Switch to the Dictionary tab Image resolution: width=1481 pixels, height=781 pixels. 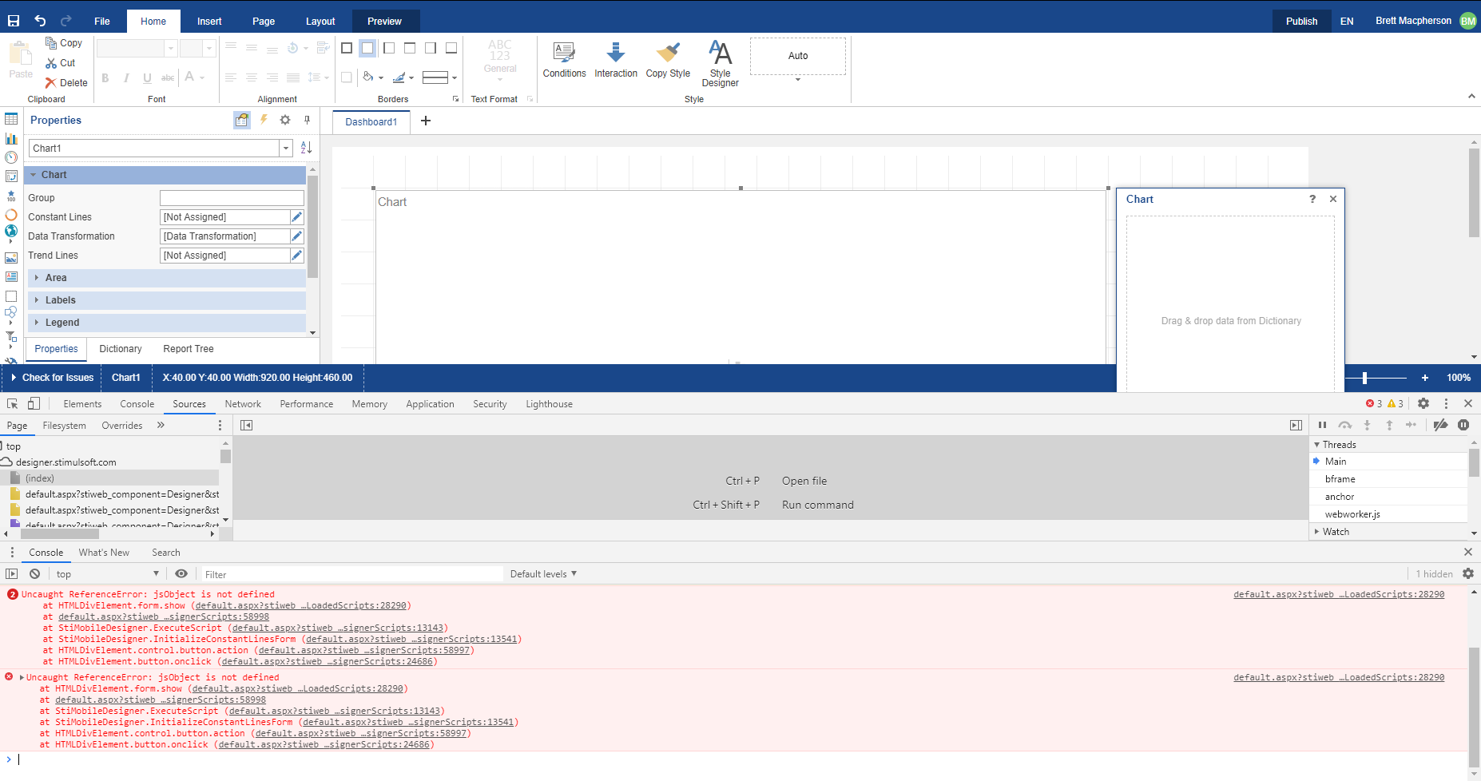pos(120,349)
